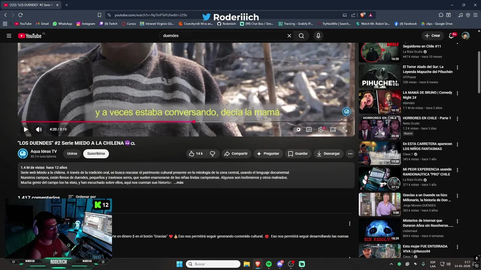Open Discord from the taskbar
The height and width of the screenshot is (270, 481).
(280, 264)
